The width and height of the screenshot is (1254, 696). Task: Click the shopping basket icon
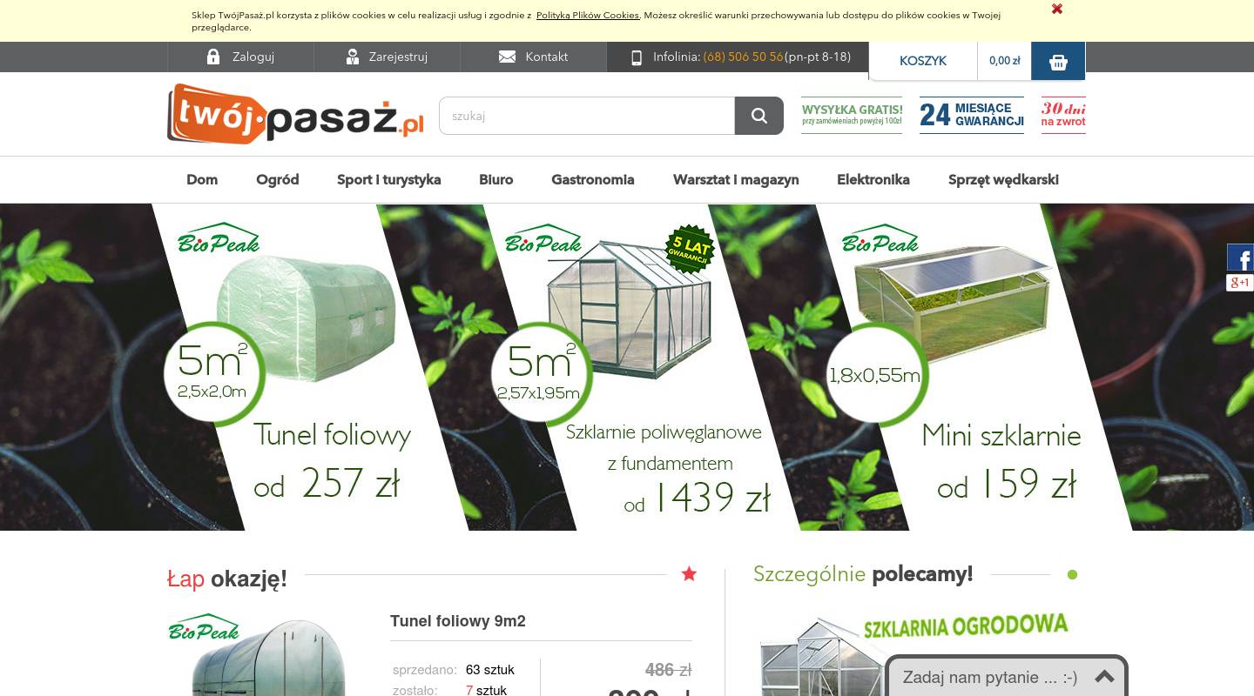1058,62
